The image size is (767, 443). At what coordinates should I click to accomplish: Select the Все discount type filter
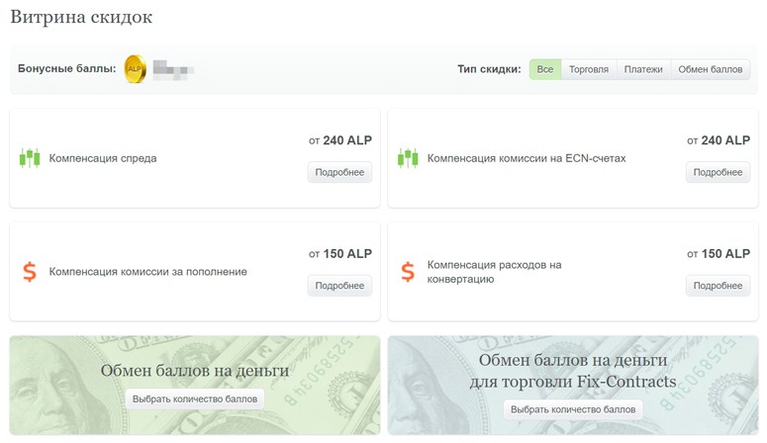click(545, 69)
